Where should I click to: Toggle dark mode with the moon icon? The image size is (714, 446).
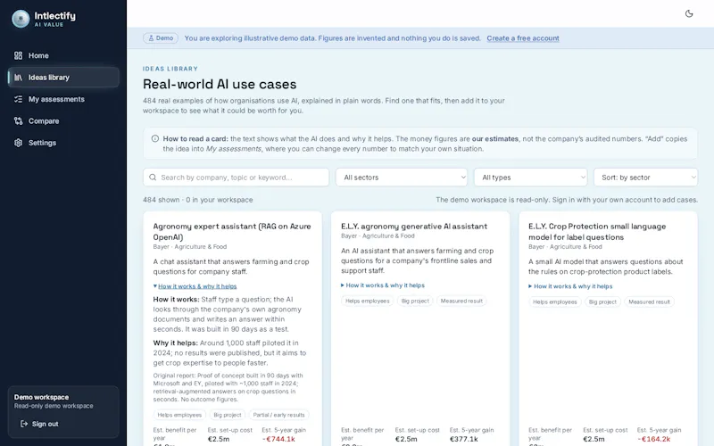pos(689,13)
